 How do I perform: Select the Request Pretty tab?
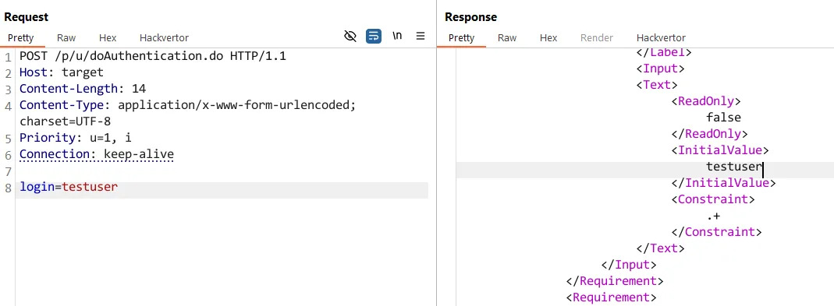[21, 37]
